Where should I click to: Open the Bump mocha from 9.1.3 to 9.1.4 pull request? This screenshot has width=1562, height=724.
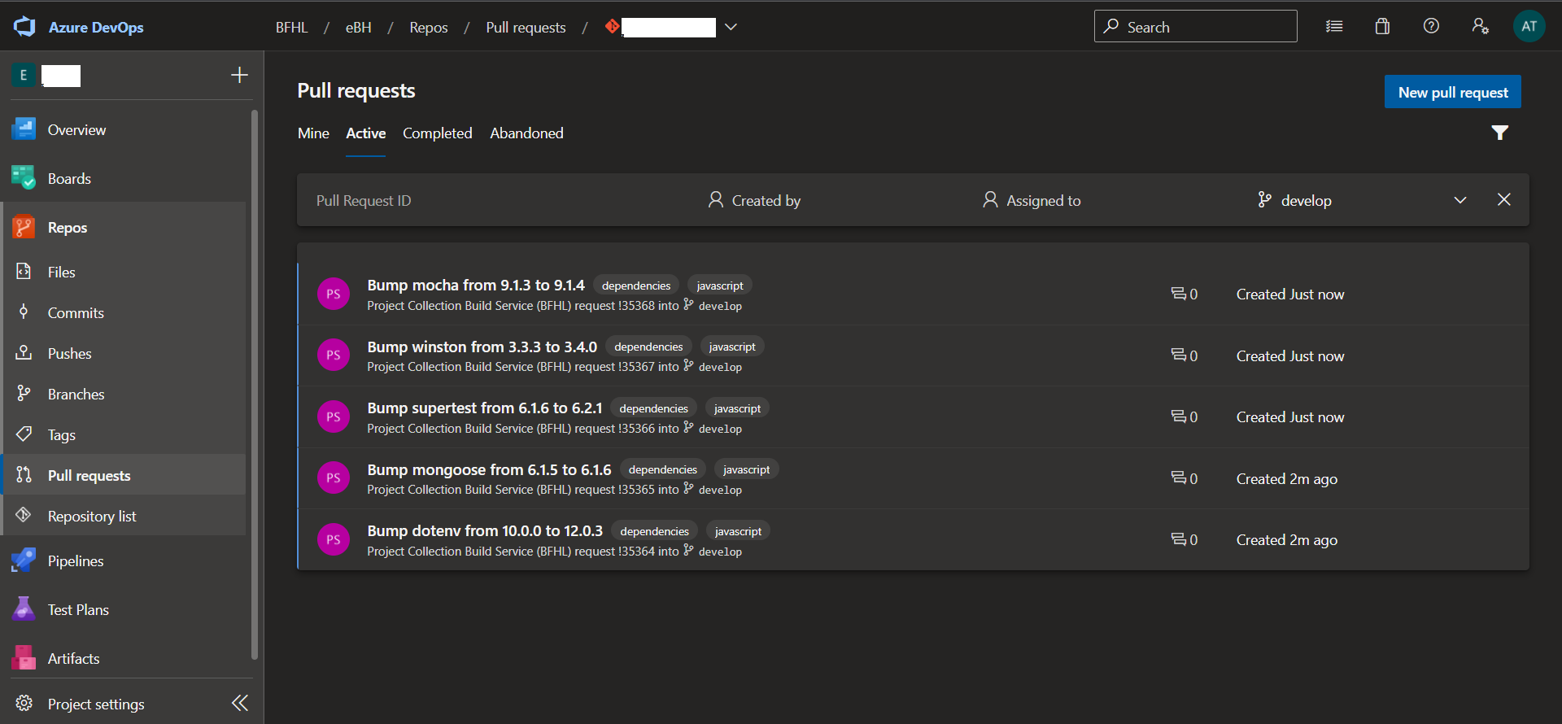point(475,286)
